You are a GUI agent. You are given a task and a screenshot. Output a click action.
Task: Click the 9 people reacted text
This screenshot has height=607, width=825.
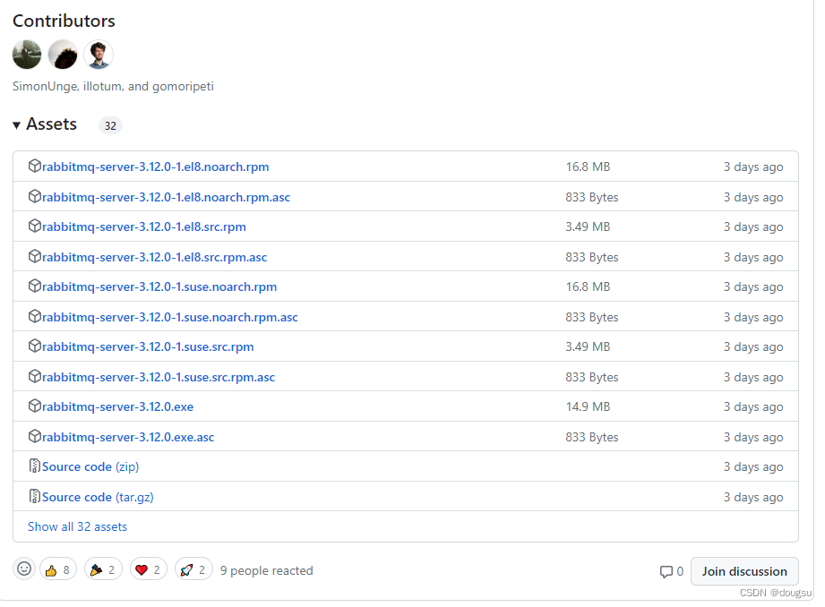coord(266,570)
